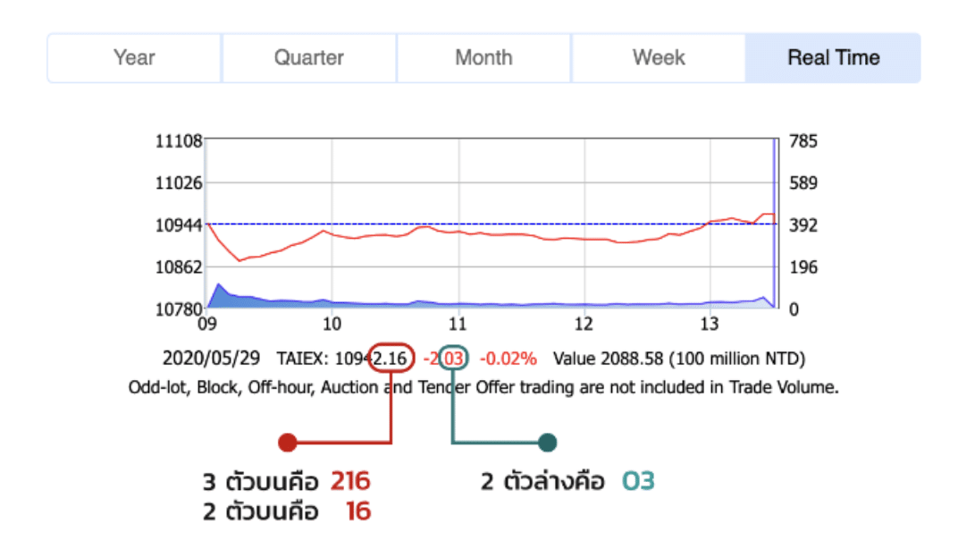
Task: Click the 13 hour mark on the time axis
Action: point(710,324)
